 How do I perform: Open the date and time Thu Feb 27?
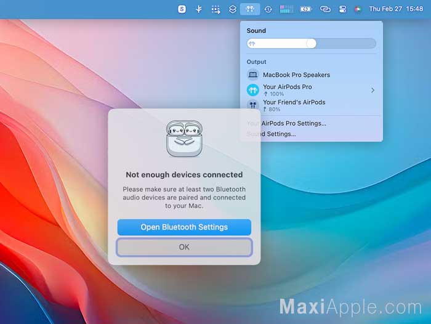(x=396, y=9)
